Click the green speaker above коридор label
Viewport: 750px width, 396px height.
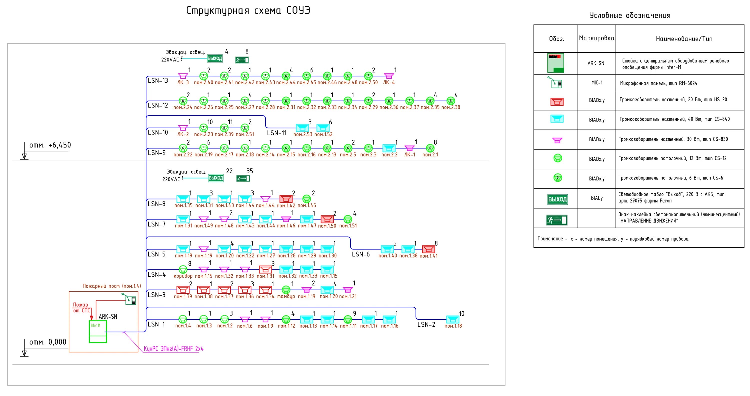[x=183, y=269]
